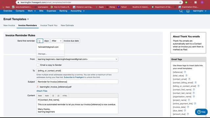The width and height of the screenshot is (210, 118).
Task: Open help for the [project_name] tag
Action: (x=189, y=100)
